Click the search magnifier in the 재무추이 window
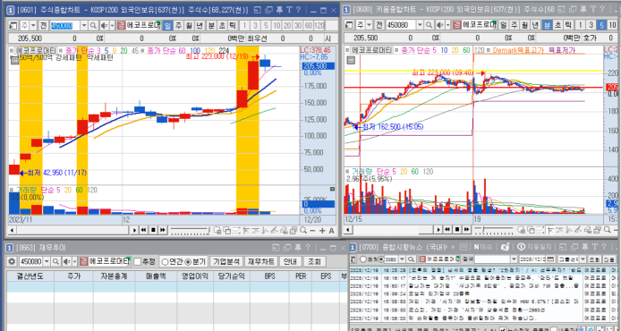The image size is (621, 331). 55,261
